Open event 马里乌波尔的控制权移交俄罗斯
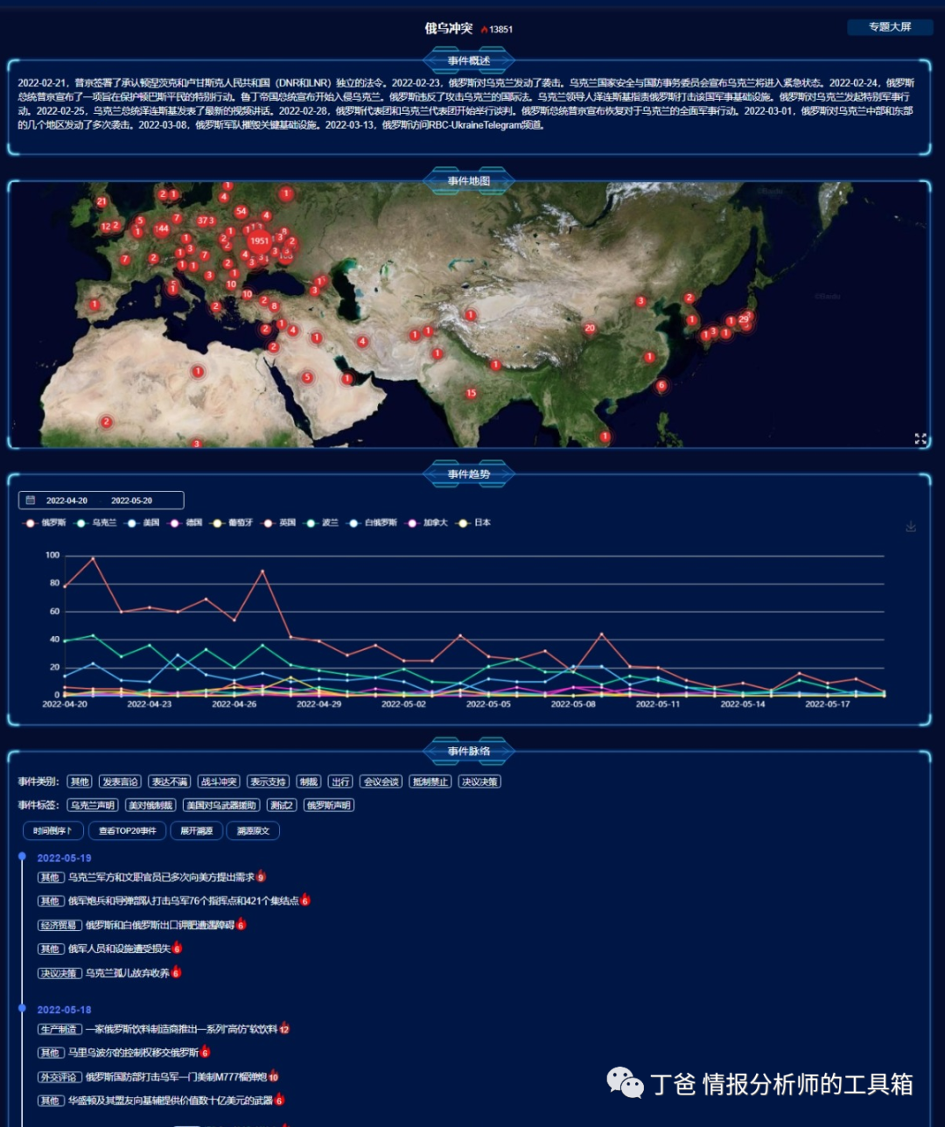The image size is (945, 1127). tap(134, 1053)
